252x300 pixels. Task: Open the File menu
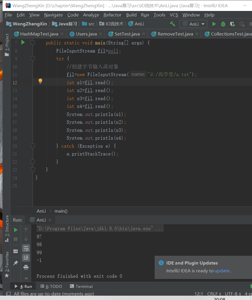pyautogui.click(x=8, y=15)
